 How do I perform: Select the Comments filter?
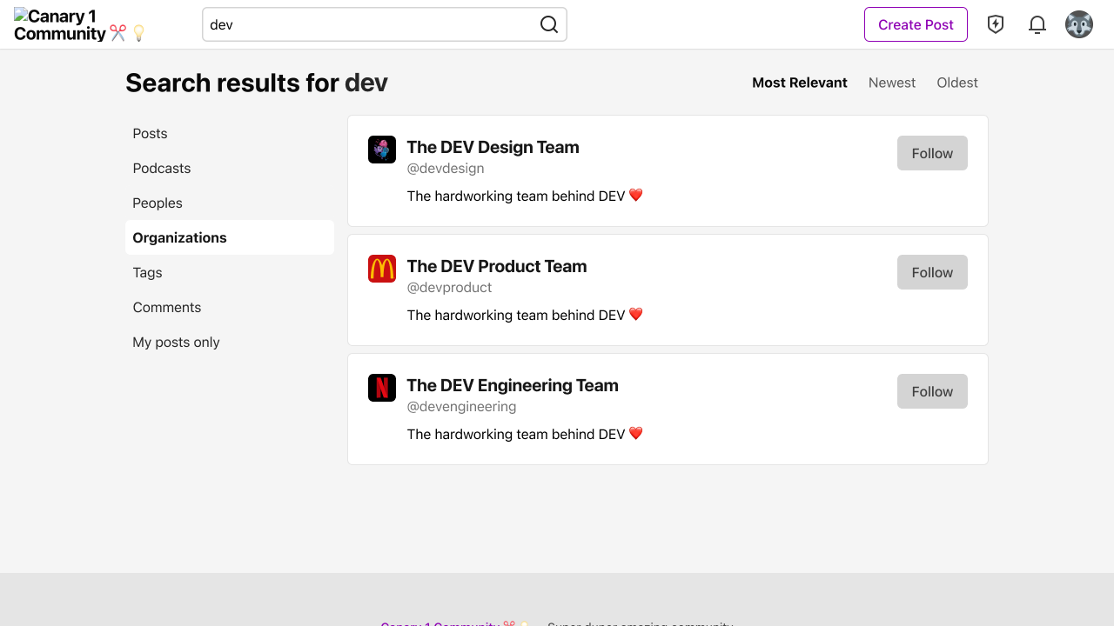pyautogui.click(x=166, y=307)
